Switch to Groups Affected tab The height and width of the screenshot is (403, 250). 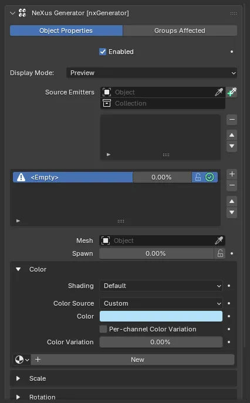pyautogui.click(x=180, y=31)
